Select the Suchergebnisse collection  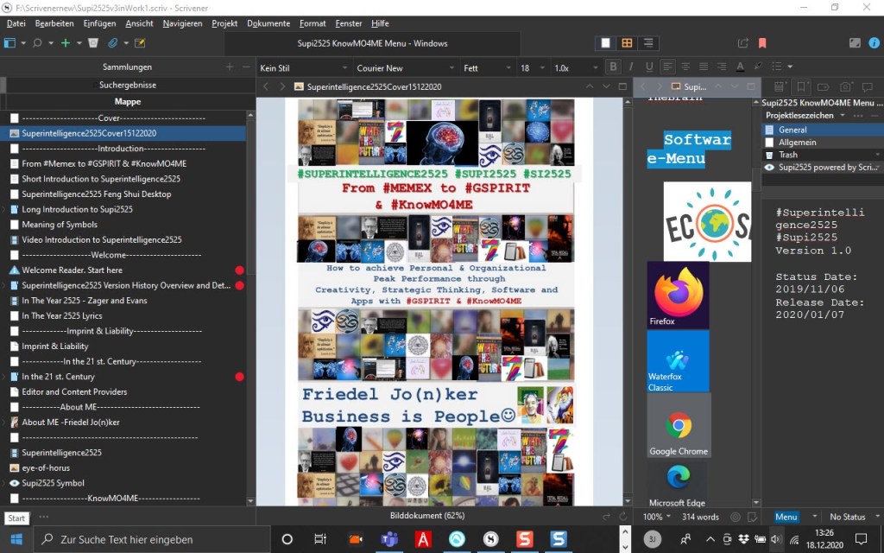point(128,86)
